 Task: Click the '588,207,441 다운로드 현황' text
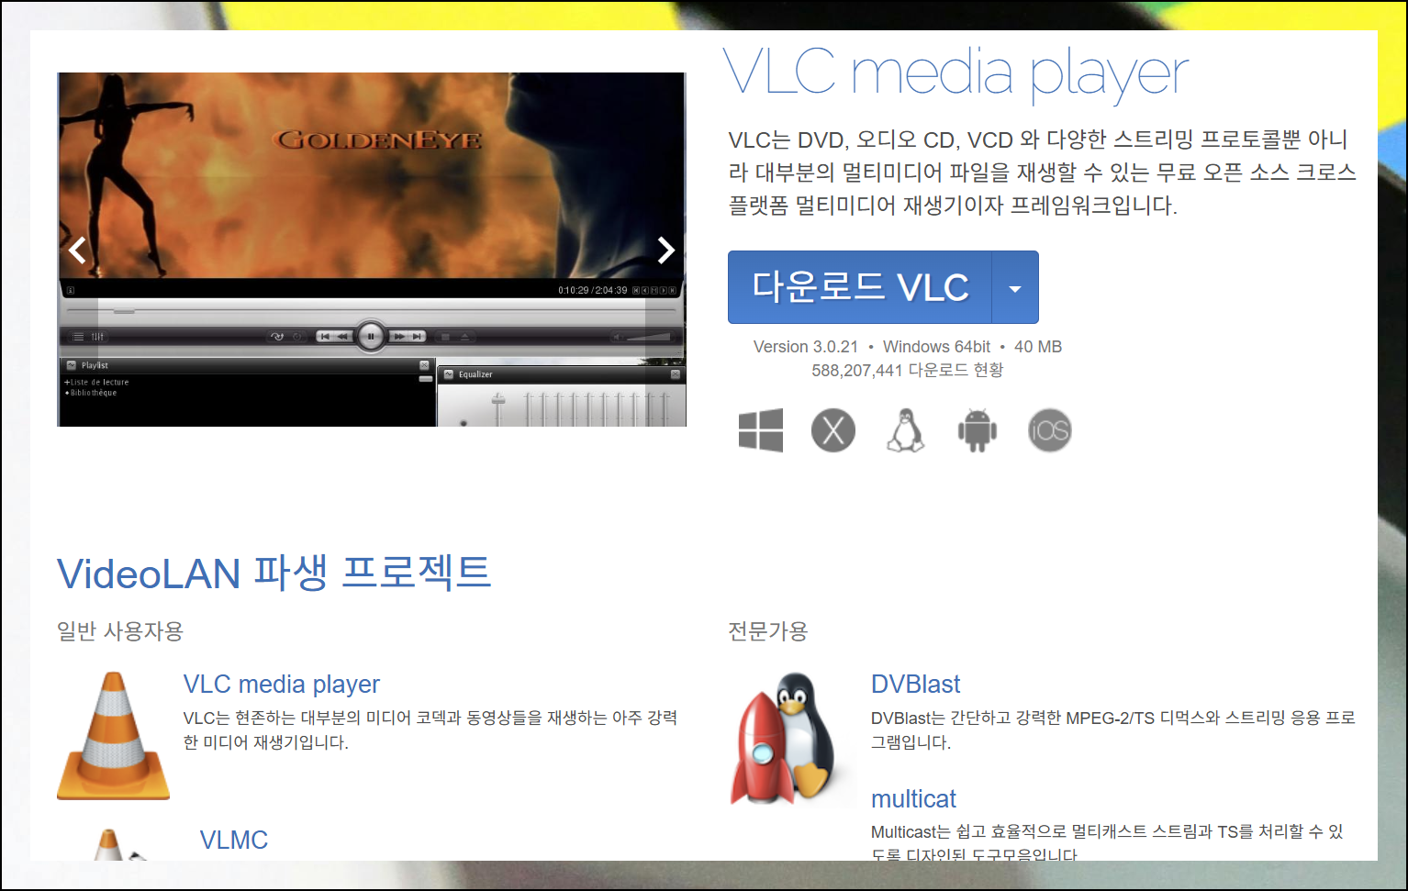click(908, 370)
